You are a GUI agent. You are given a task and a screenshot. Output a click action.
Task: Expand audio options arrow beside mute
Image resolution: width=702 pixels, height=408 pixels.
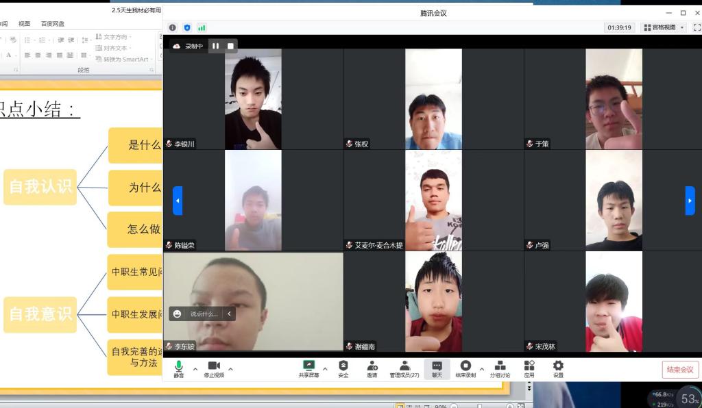point(195,369)
